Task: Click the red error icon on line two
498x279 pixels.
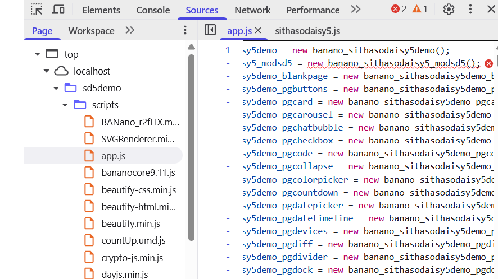Action: 488,64
